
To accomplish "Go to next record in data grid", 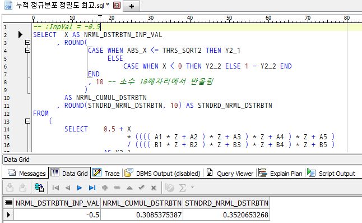I will [x=80, y=188].
